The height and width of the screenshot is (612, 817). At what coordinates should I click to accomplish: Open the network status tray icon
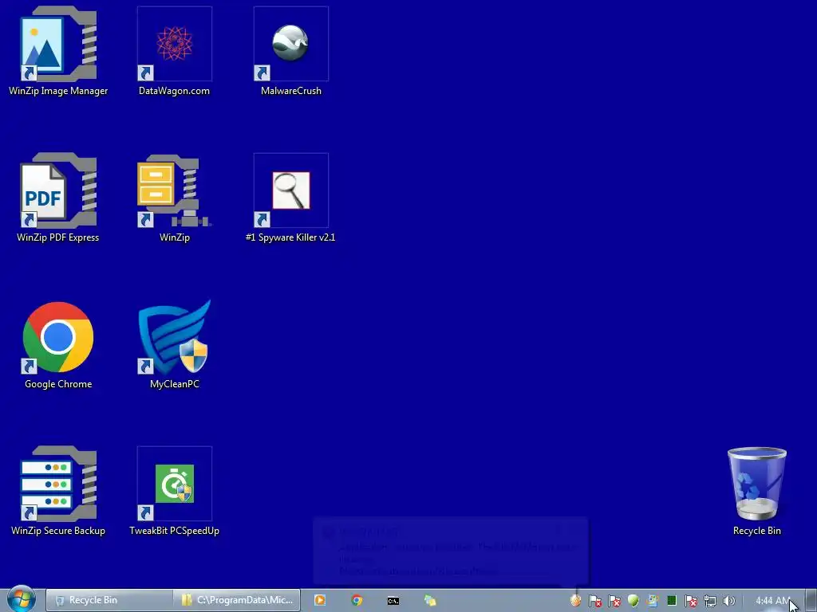(x=709, y=601)
